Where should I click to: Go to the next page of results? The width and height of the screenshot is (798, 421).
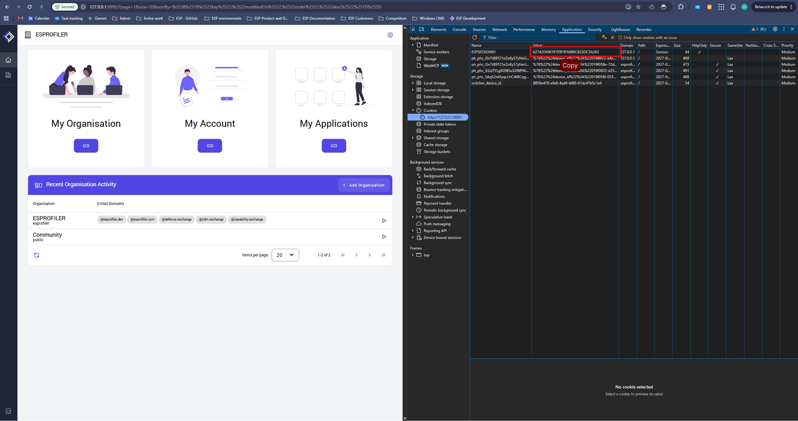pos(370,255)
